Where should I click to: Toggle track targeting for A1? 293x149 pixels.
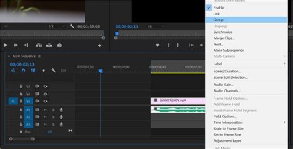(28, 110)
